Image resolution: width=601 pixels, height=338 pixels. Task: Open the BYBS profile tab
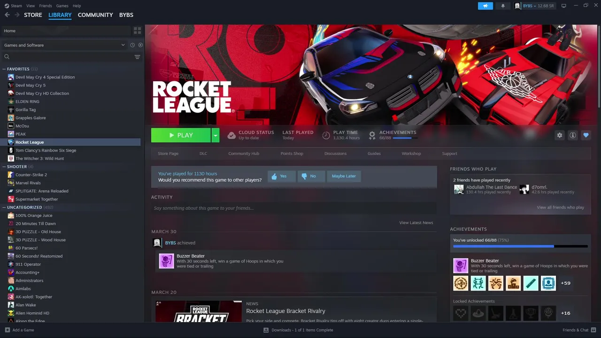point(126,15)
